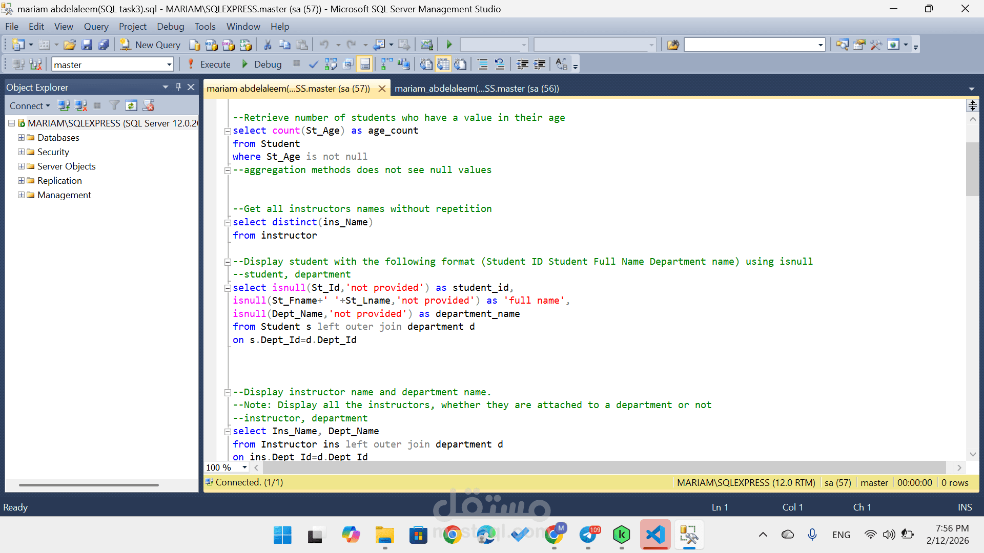Refresh the Object Explorer
Image resolution: width=984 pixels, height=553 pixels.
(131, 105)
